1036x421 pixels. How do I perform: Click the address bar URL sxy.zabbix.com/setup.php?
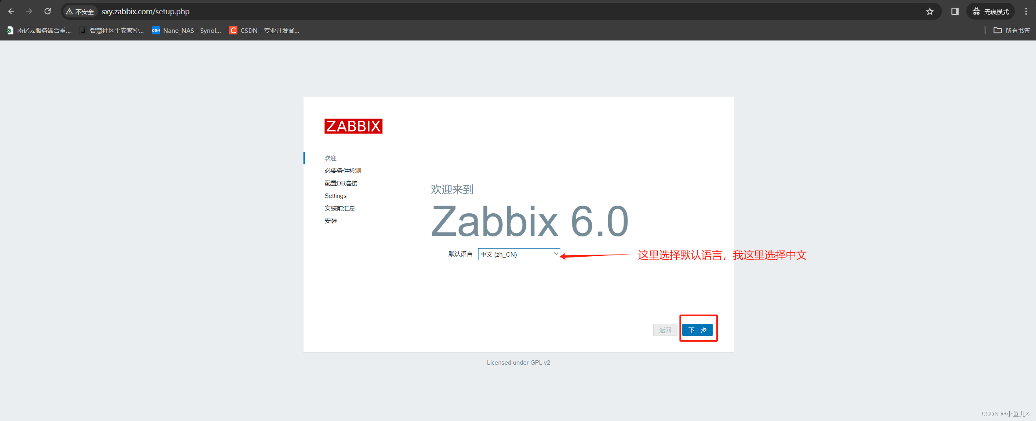click(x=145, y=12)
